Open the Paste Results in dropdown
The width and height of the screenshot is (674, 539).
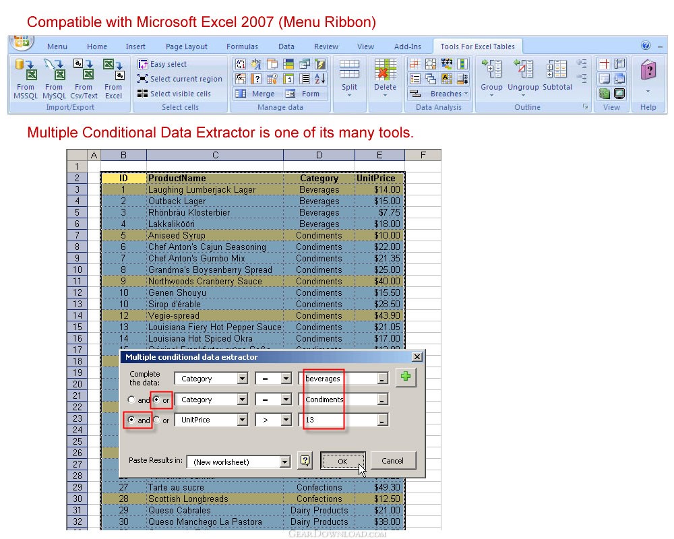(x=284, y=462)
